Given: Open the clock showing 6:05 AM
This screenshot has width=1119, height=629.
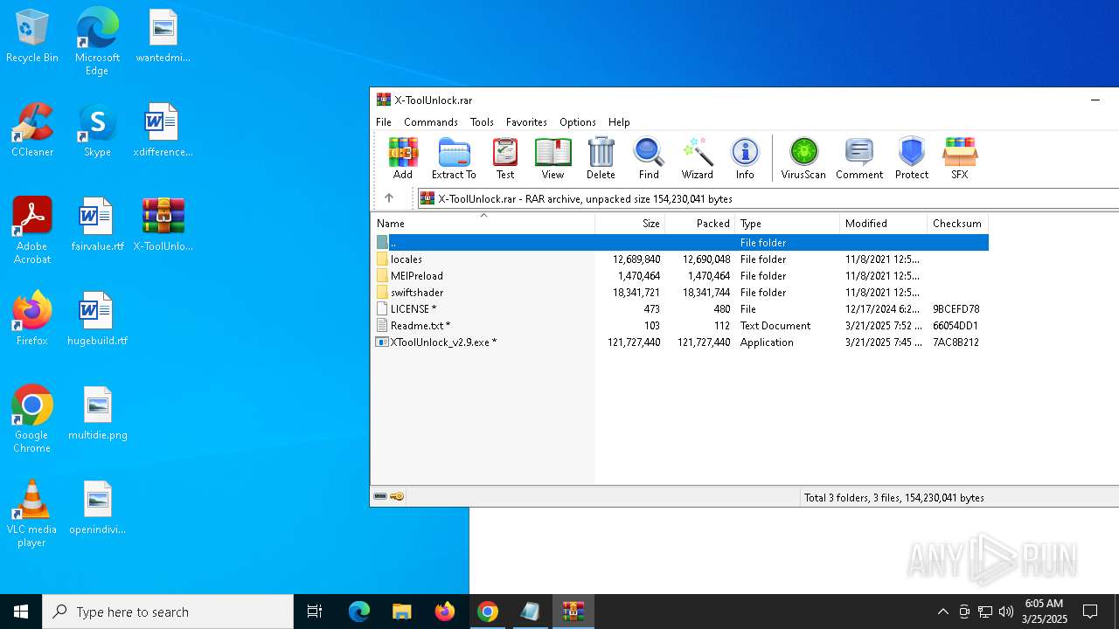Looking at the screenshot, I should [1046, 612].
